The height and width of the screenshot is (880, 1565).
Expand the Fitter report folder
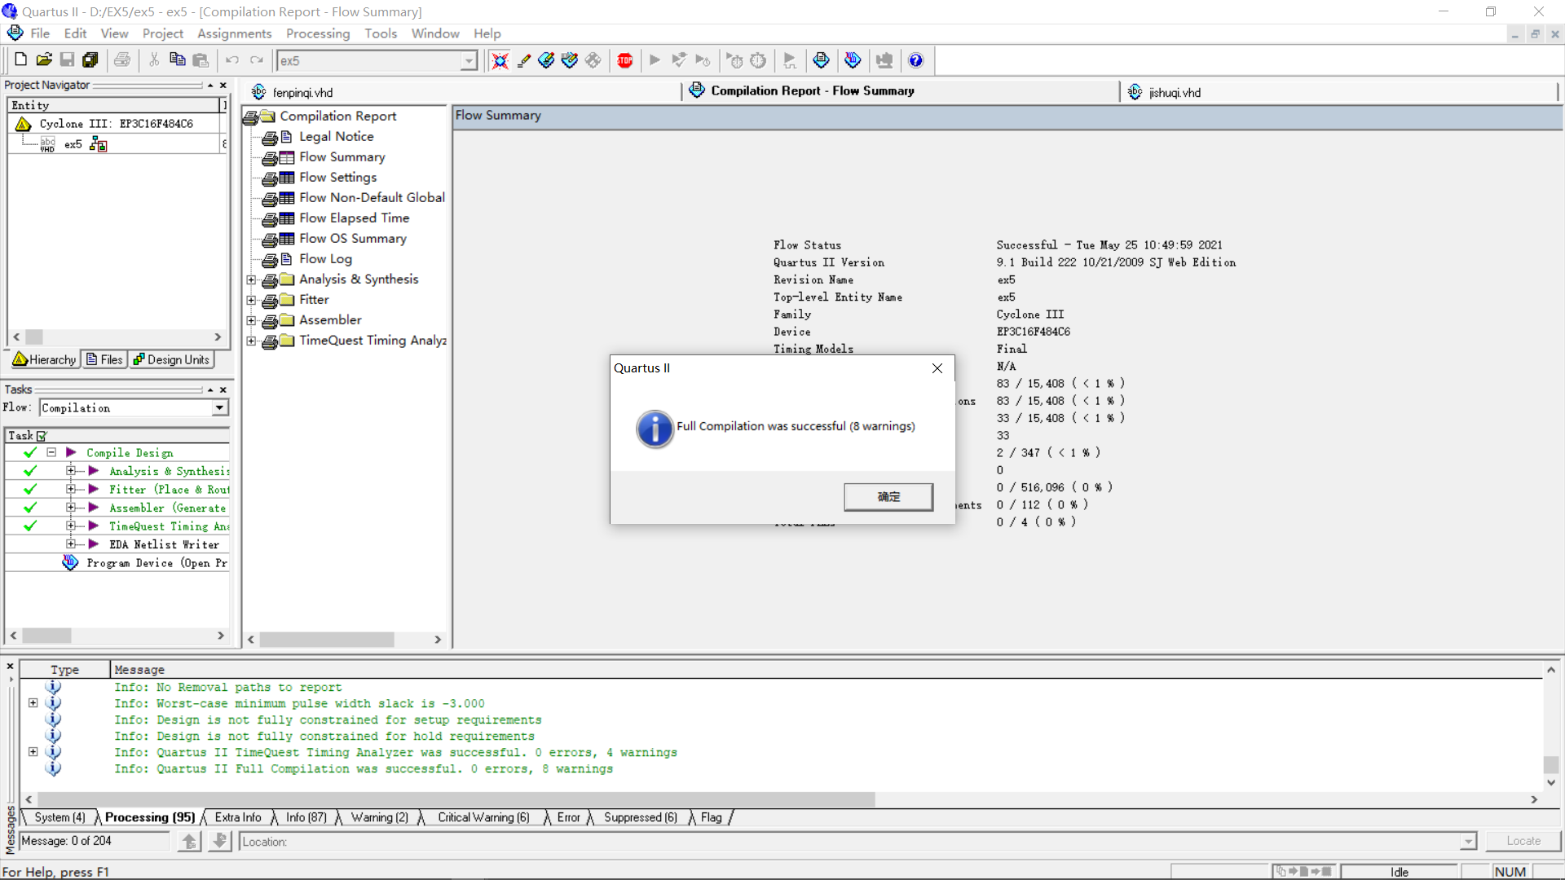coord(251,300)
